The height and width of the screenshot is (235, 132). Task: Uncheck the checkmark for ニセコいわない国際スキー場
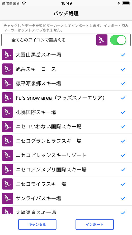[x=123, y=127]
